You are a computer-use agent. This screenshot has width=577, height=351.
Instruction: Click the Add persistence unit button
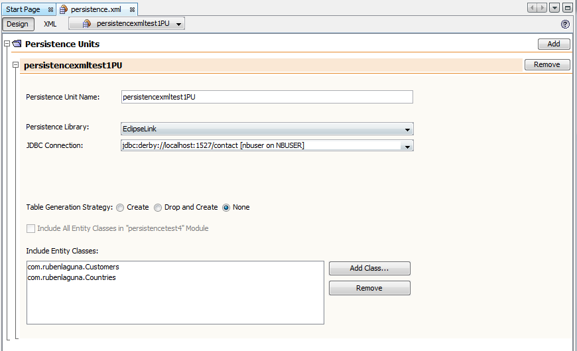coord(554,44)
